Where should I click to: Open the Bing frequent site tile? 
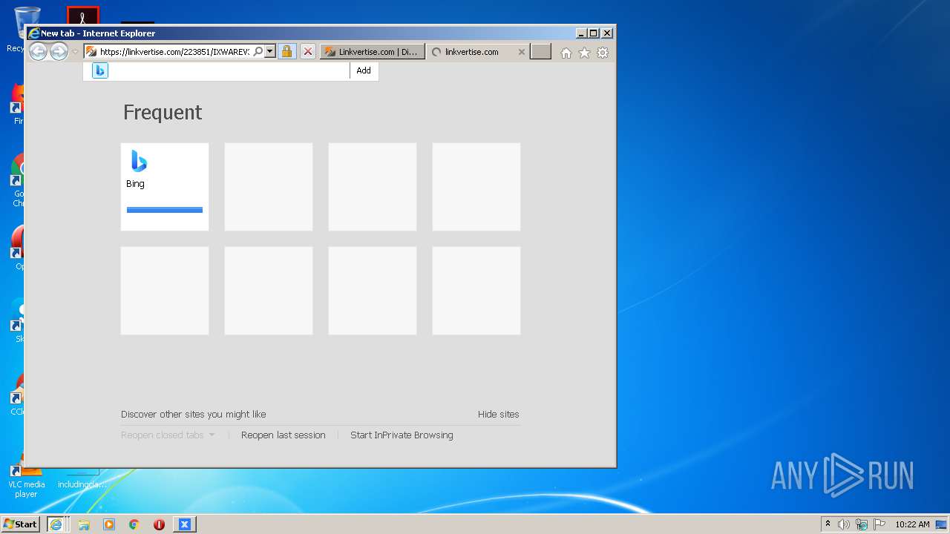[x=165, y=187]
